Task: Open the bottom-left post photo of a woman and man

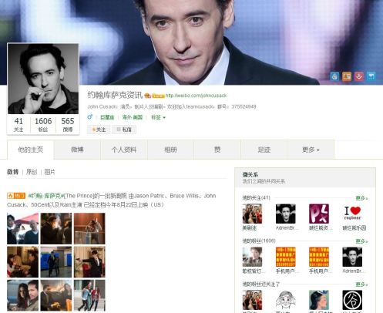Action: click(22, 295)
